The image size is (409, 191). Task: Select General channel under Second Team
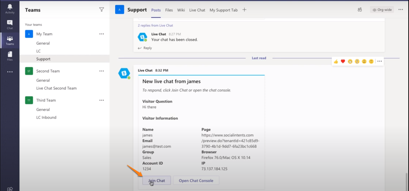tap(43, 80)
